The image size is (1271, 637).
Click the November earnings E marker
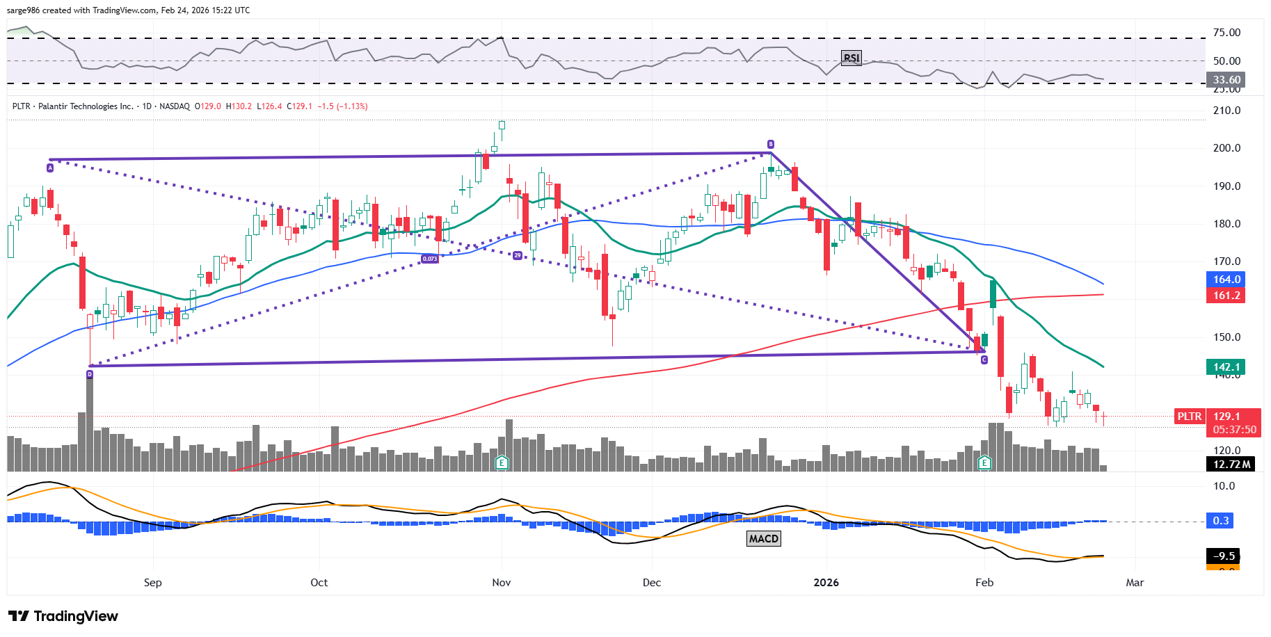click(502, 462)
